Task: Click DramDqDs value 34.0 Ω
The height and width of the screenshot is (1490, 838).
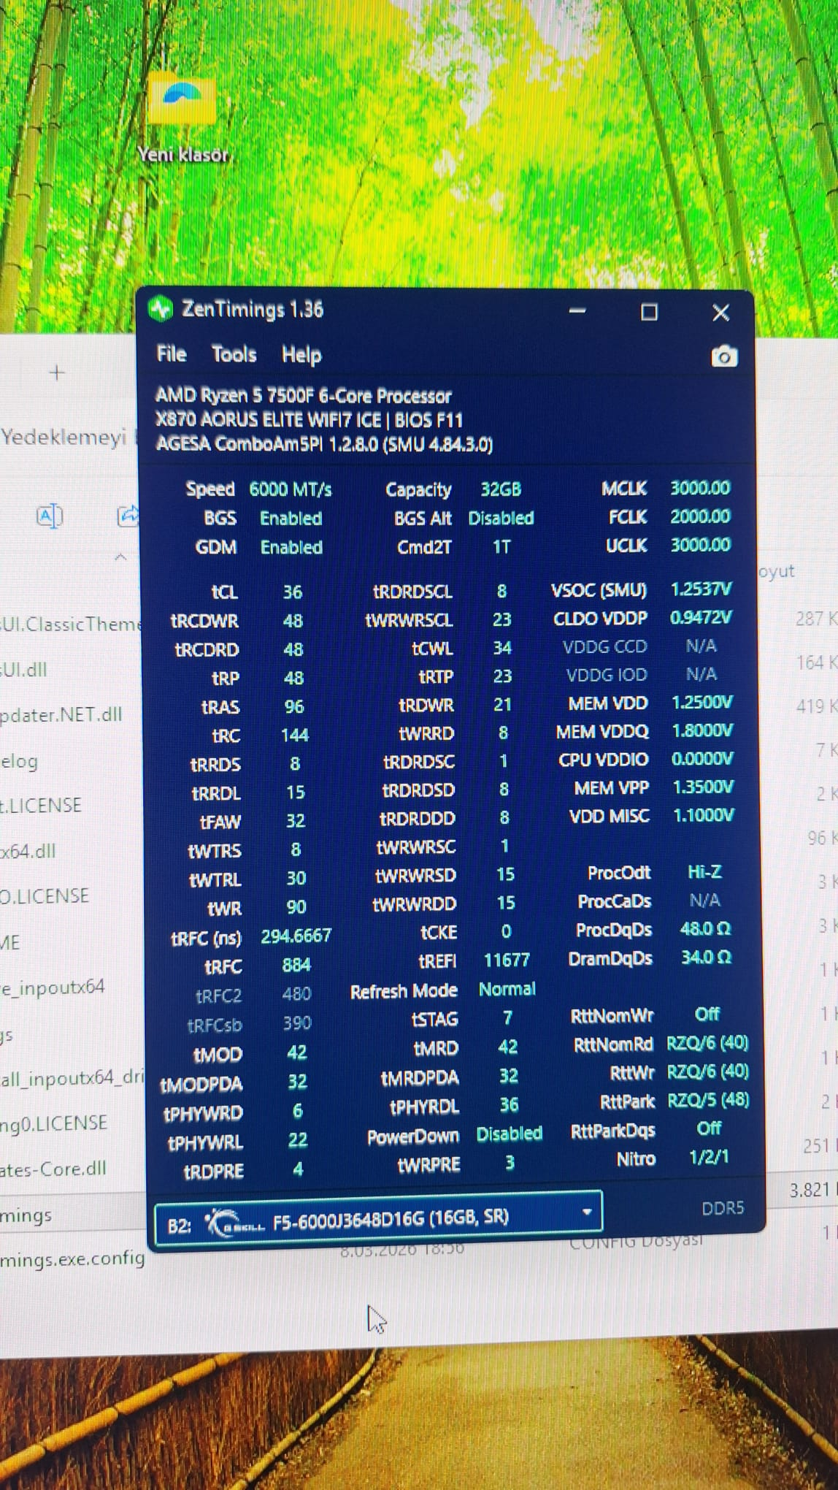Action: [706, 957]
